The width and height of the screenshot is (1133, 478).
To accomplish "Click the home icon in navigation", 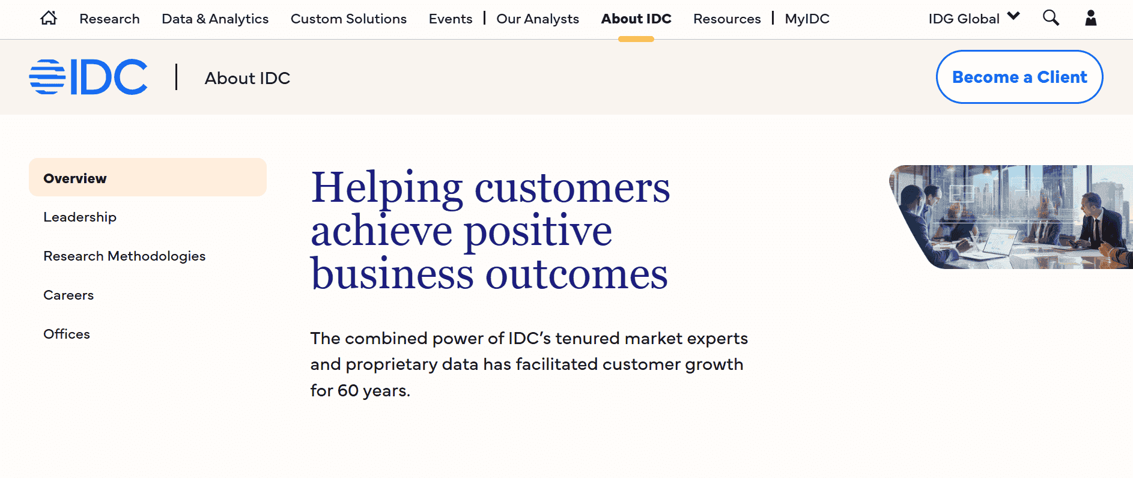I will point(49,19).
